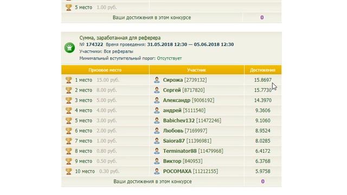347x195 pixels.
Task: Select contest number 174322
Action: click(94, 44)
